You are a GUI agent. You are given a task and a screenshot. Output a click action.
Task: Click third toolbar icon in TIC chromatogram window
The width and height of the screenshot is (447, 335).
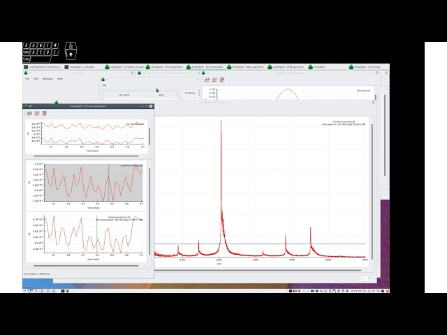pyautogui.click(x=45, y=113)
